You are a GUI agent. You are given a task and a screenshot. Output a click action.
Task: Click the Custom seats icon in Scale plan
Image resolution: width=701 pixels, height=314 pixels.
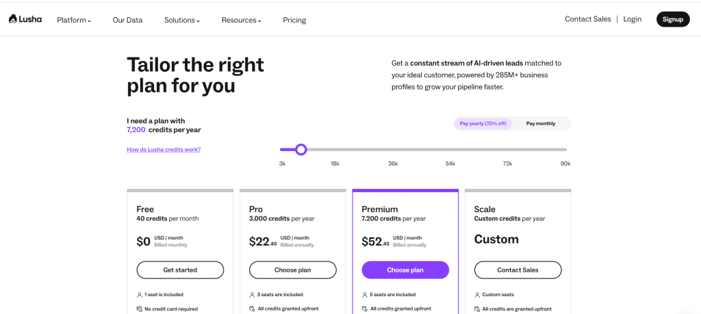click(x=476, y=295)
